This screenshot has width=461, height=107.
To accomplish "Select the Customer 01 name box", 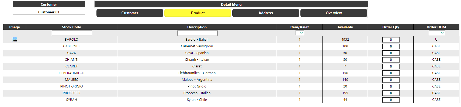I will click(49, 12).
